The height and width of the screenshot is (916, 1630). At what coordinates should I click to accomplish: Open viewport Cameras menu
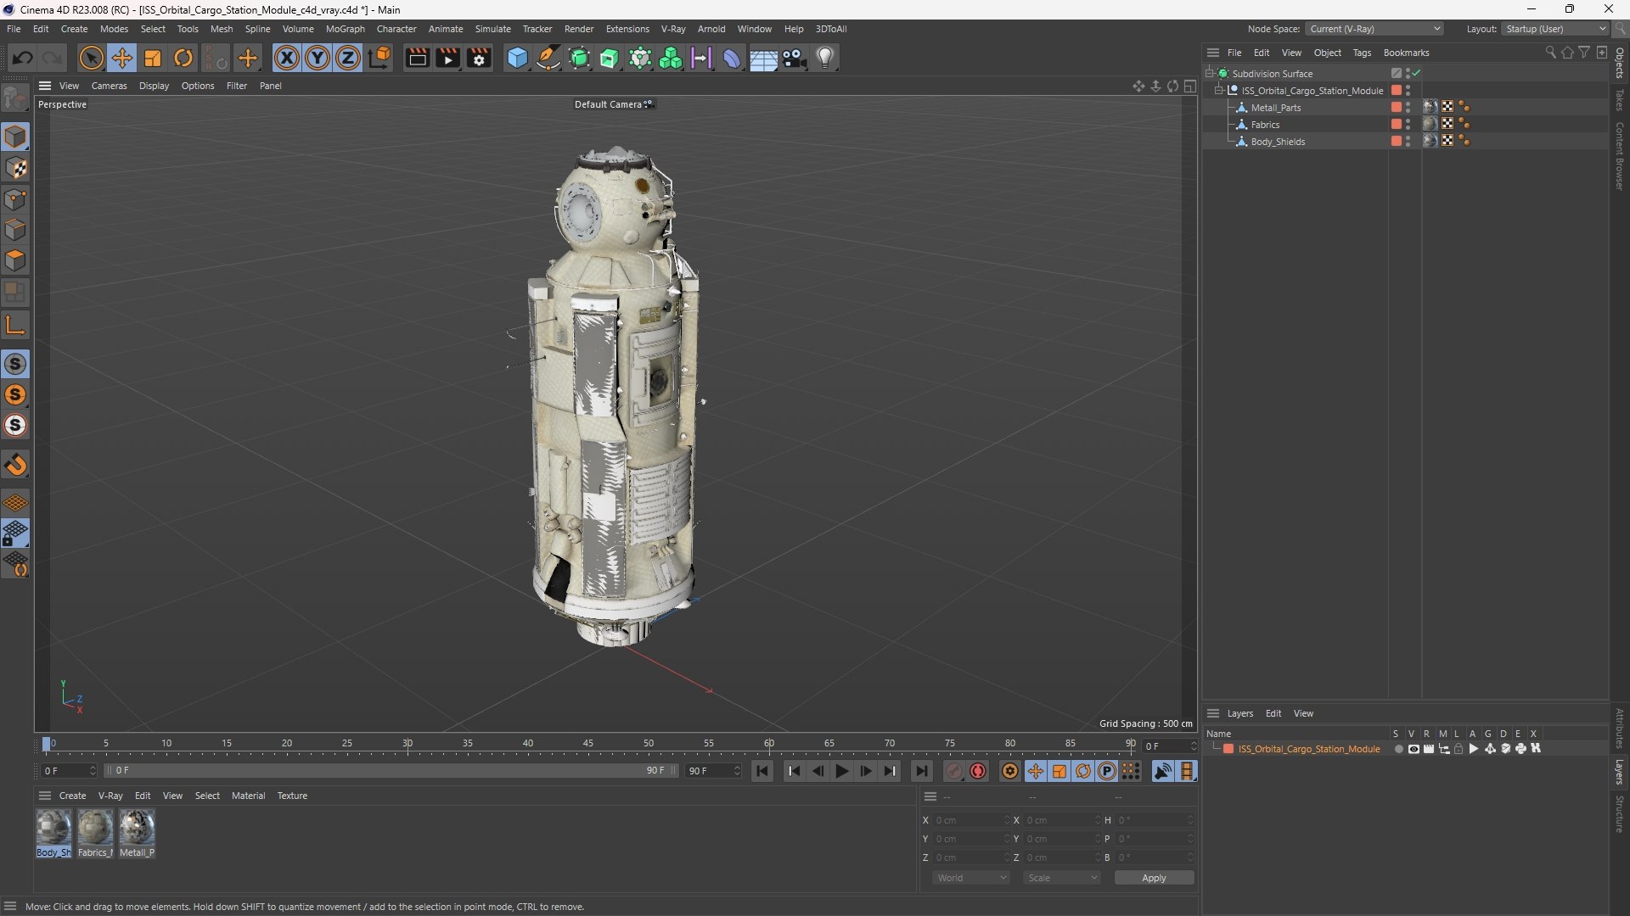[x=109, y=86]
